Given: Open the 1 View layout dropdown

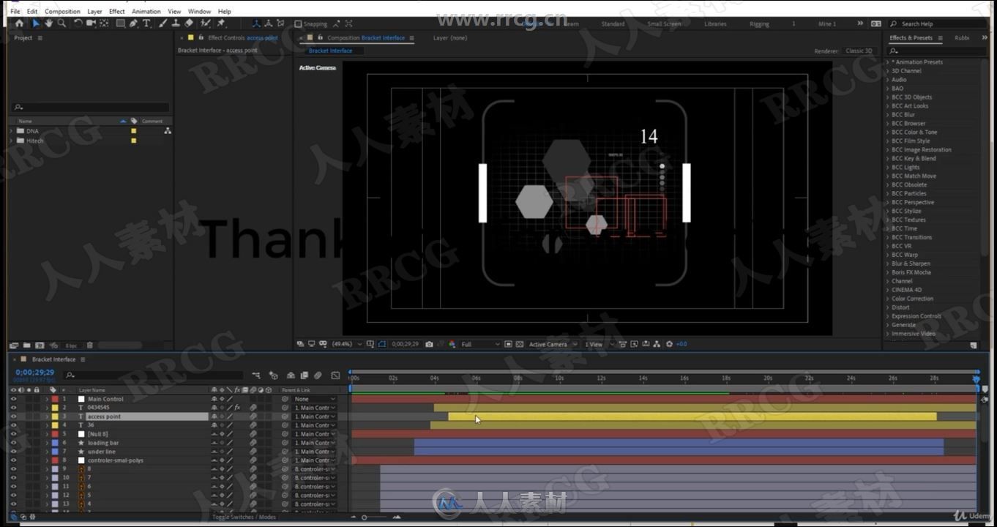Looking at the screenshot, I should [599, 344].
